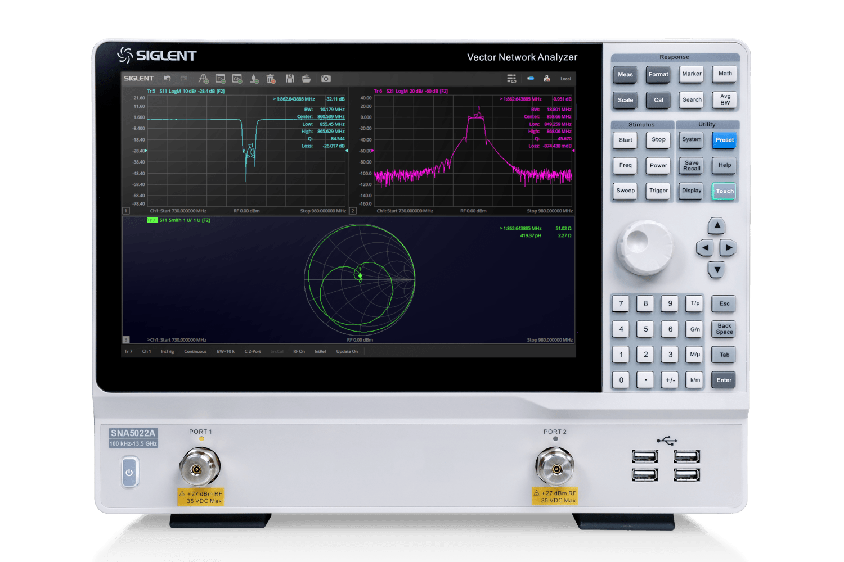Open the SIGLENT menu at top left
The height and width of the screenshot is (562, 844).
(138, 78)
